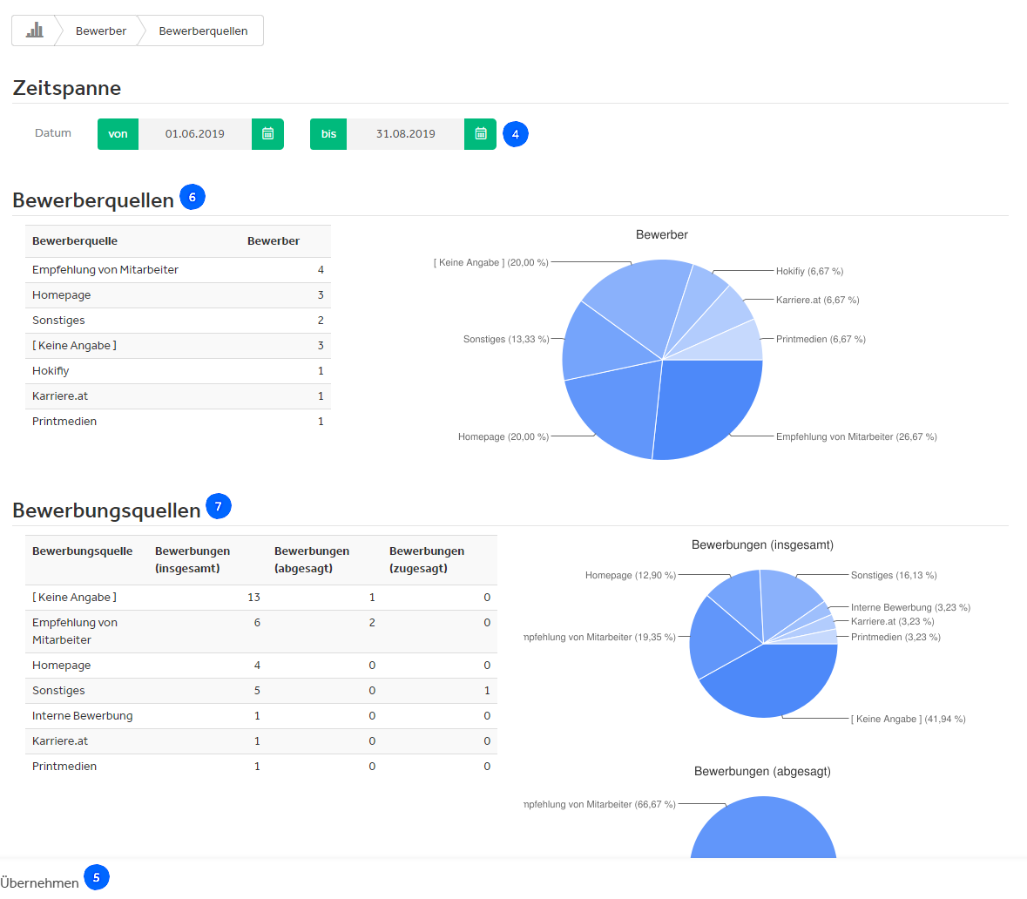
Task: Select the Homepage row in Bewerberquellen table
Action: tap(178, 294)
